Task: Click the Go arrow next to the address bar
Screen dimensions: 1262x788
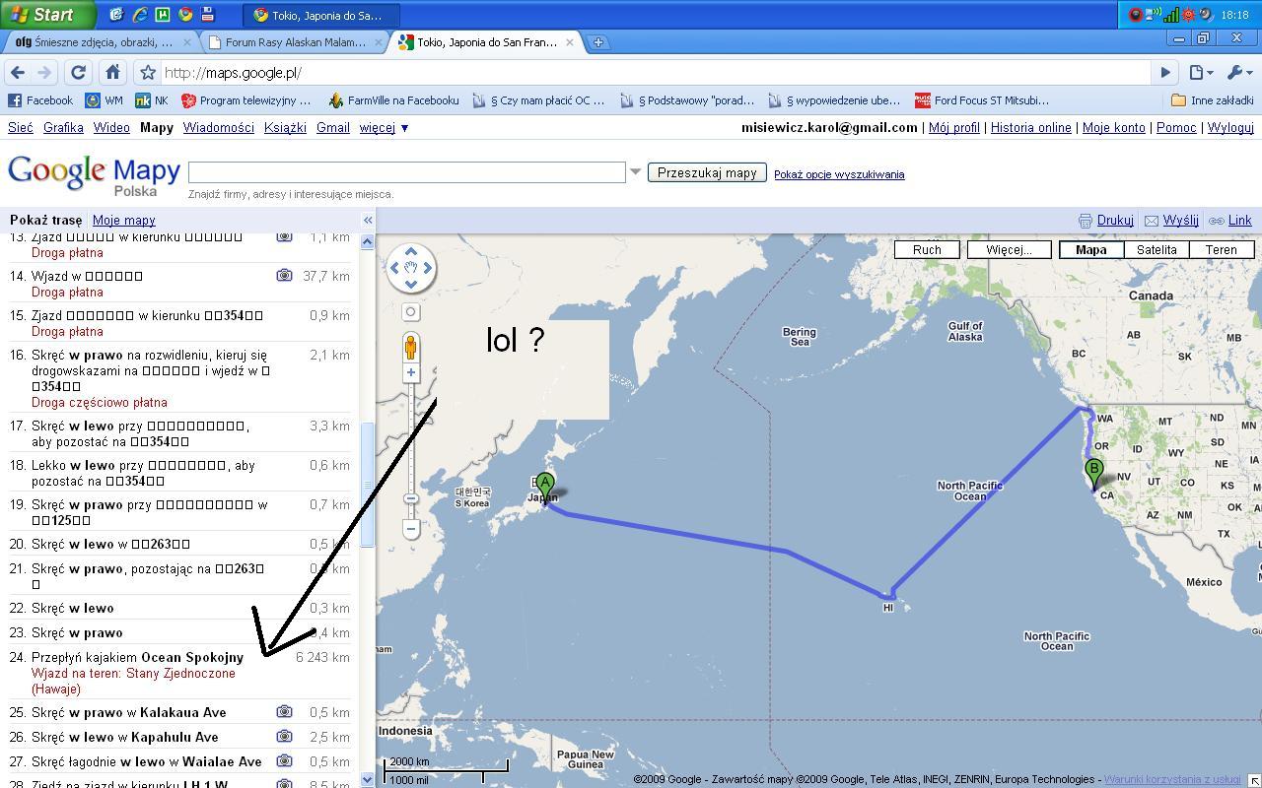Action: [x=1165, y=73]
